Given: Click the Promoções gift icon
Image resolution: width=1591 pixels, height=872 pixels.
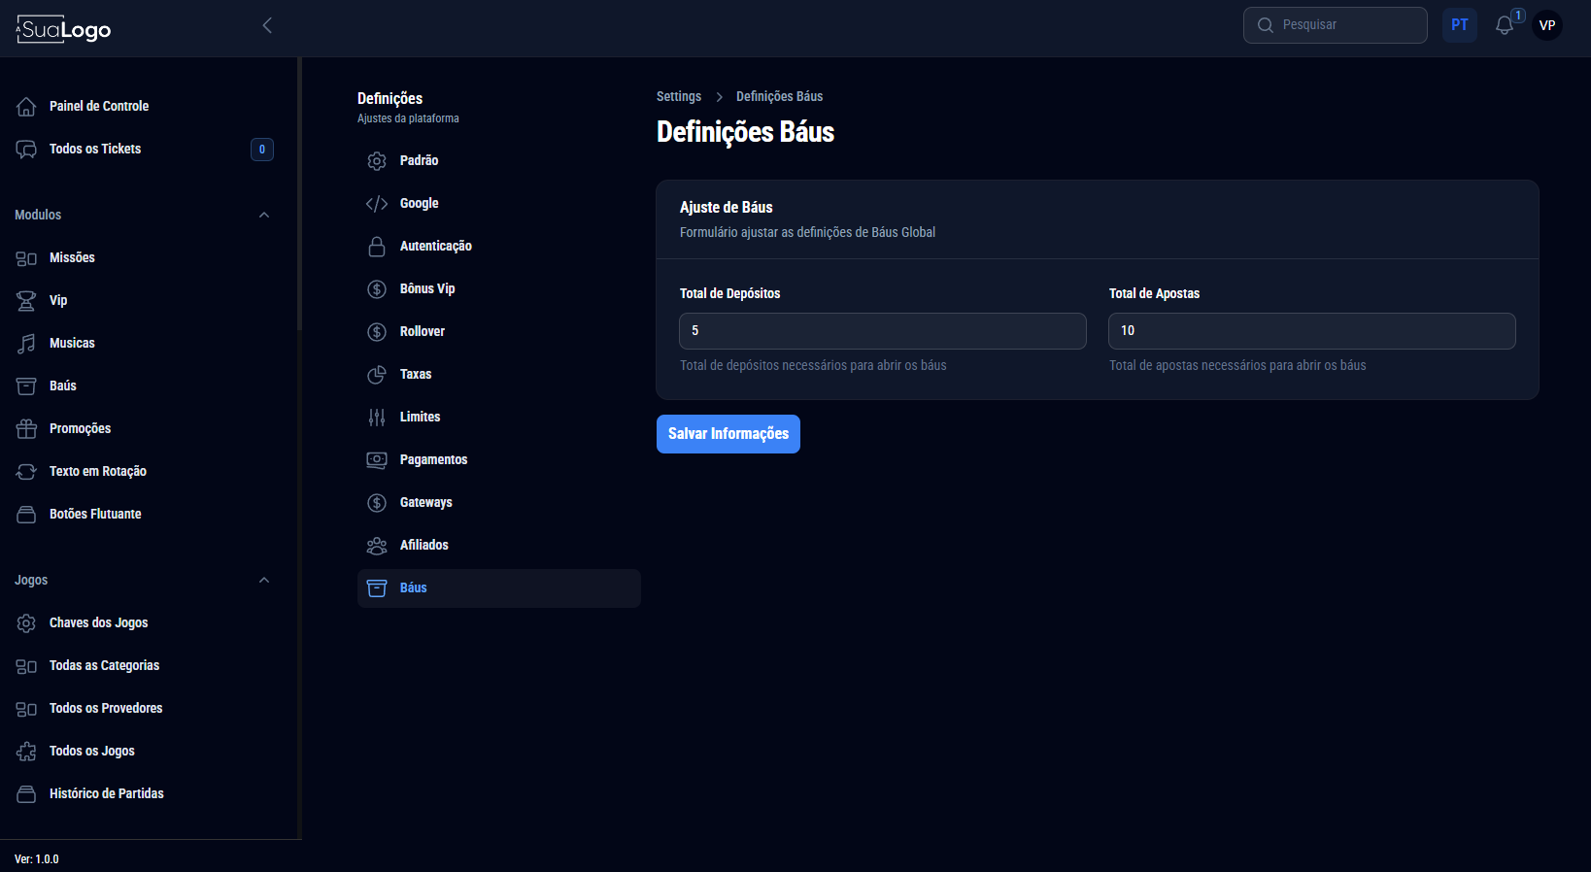Looking at the screenshot, I should 26,429.
